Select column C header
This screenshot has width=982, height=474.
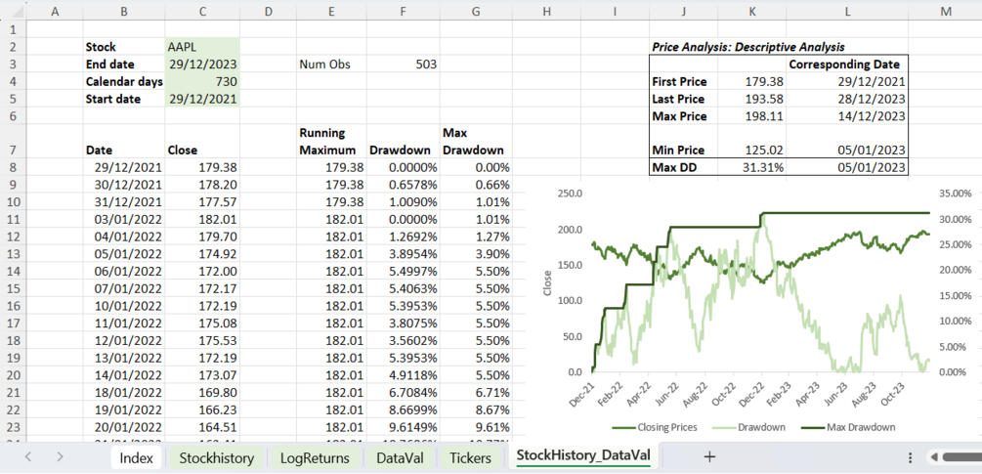click(x=202, y=11)
